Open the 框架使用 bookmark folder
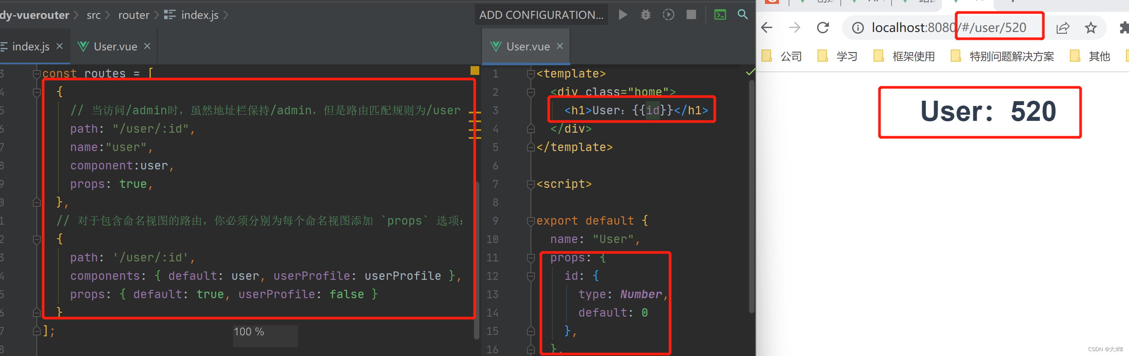The image size is (1129, 356). [x=904, y=56]
